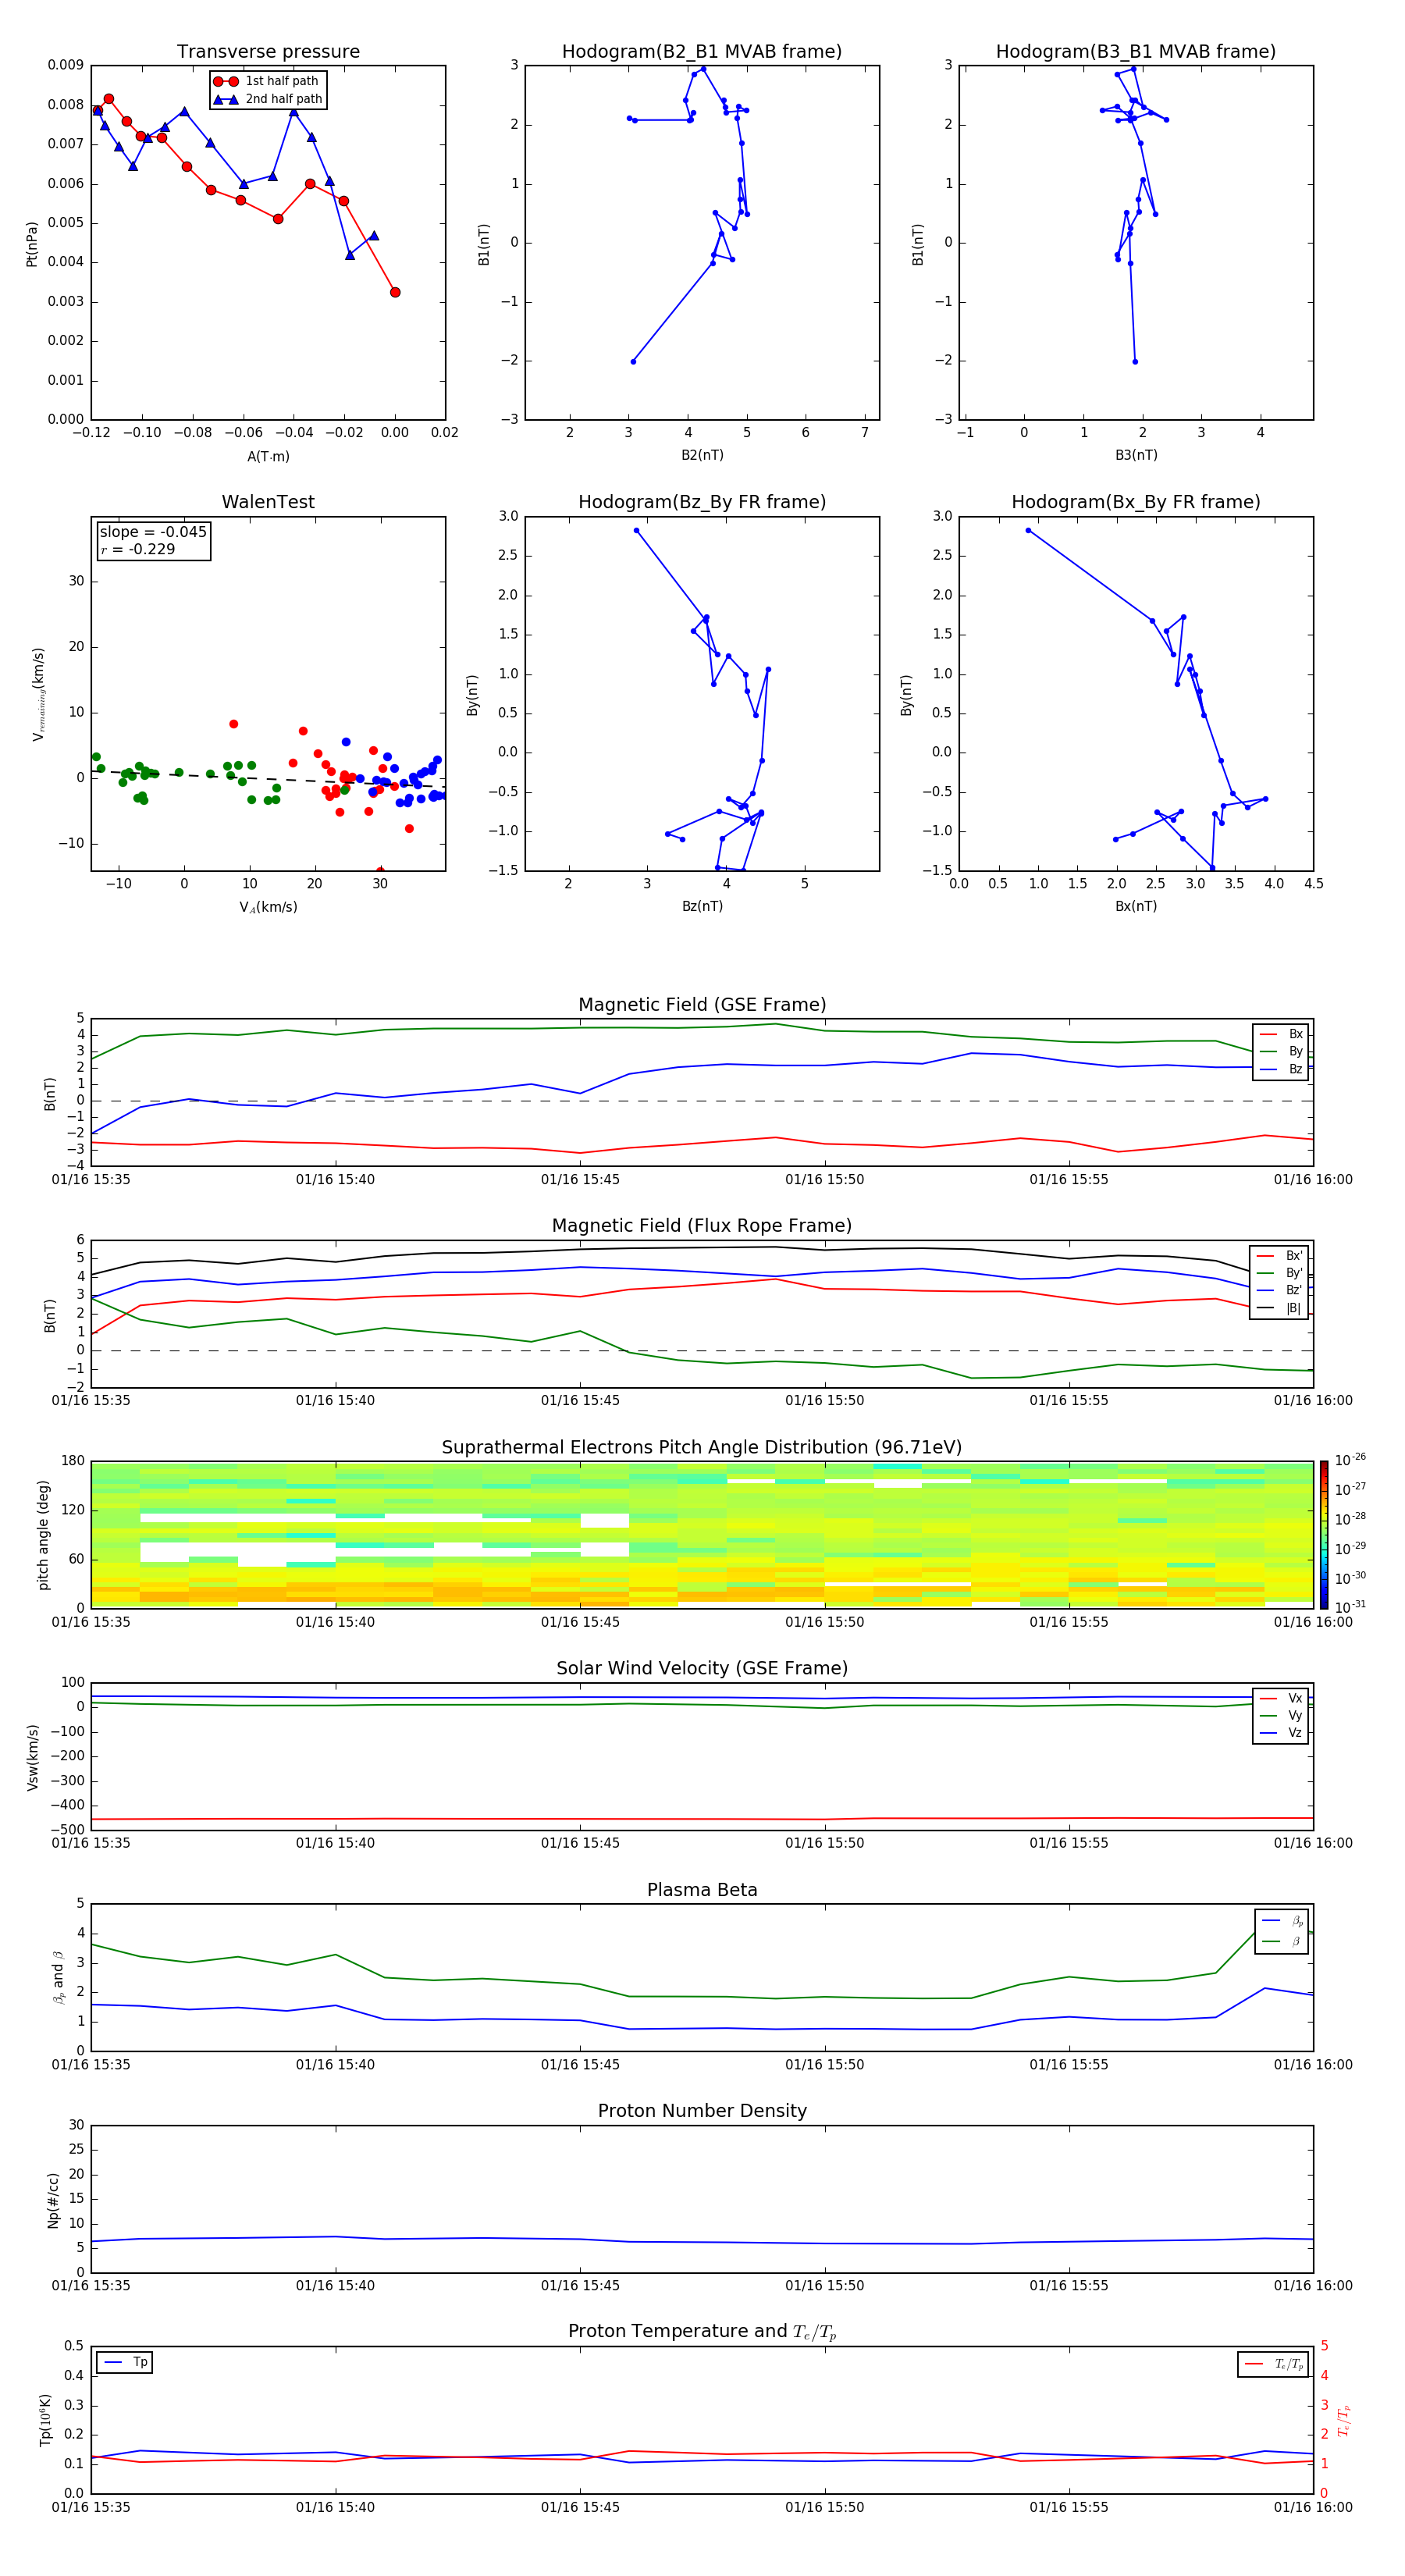Image resolution: width=1405 pixels, height=2576 pixels.
Task: Click the 'Transverse pressure' plot title
Action: (x=268, y=52)
